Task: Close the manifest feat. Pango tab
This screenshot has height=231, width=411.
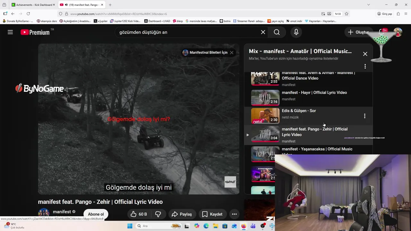Action: click(x=102, y=5)
